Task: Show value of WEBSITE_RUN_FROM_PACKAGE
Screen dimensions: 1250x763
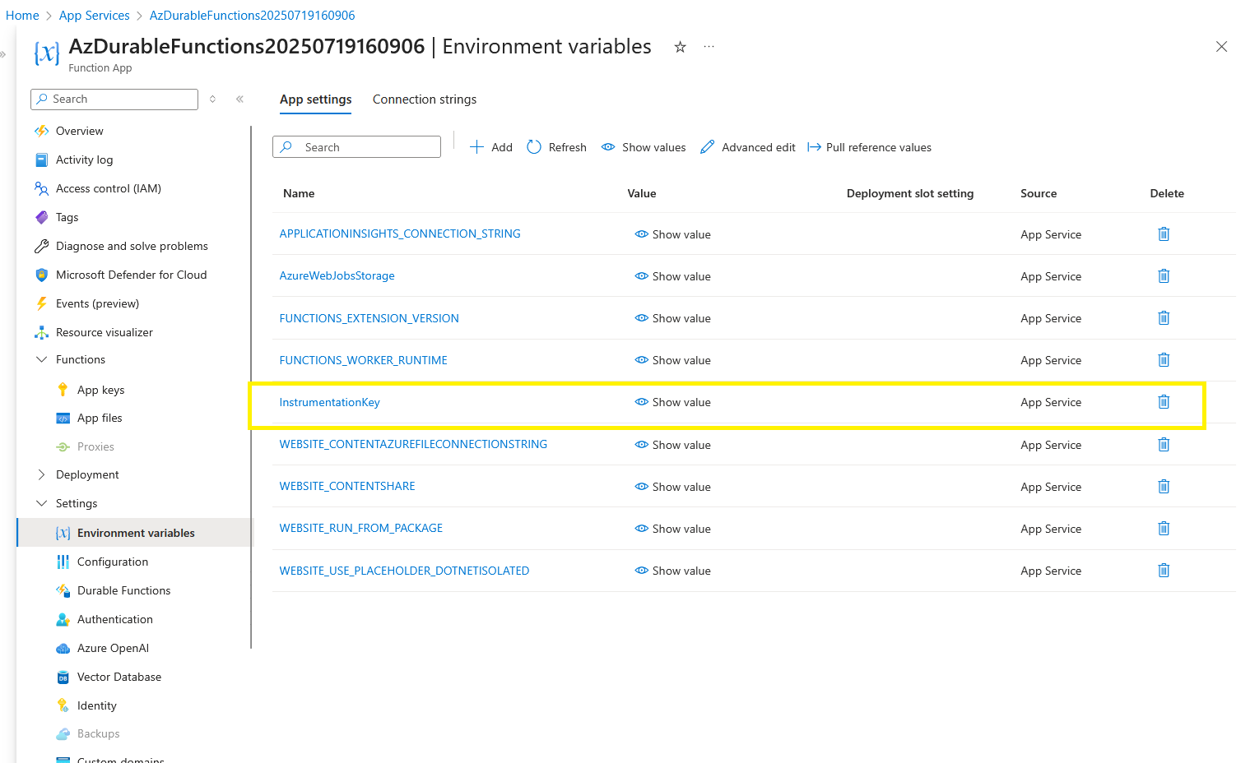Action: [x=672, y=529]
